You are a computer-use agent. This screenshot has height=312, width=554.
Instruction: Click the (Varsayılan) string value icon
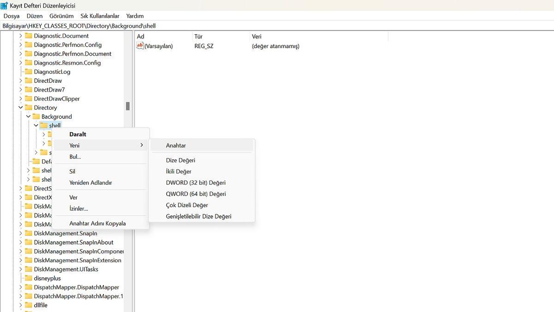(140, 46)
